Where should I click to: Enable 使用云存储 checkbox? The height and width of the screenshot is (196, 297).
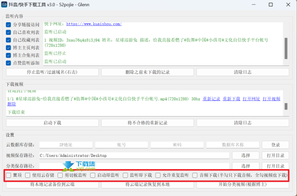pyautogui.click(x=28, y=176)
